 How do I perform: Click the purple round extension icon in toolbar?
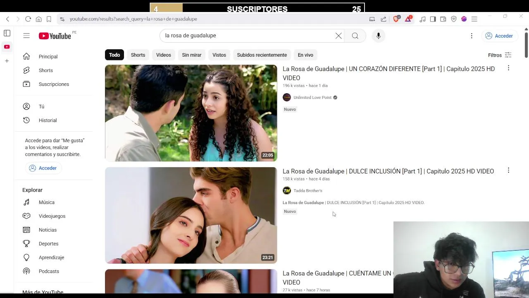coord(464,19)
